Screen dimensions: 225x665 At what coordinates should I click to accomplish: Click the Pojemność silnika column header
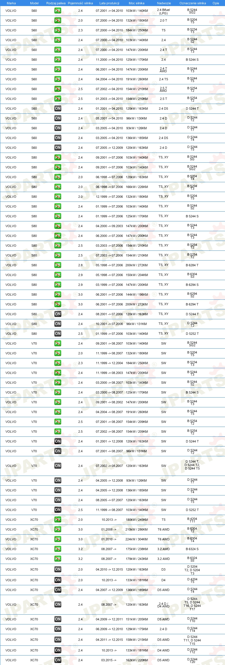click(x=80, y=3)
